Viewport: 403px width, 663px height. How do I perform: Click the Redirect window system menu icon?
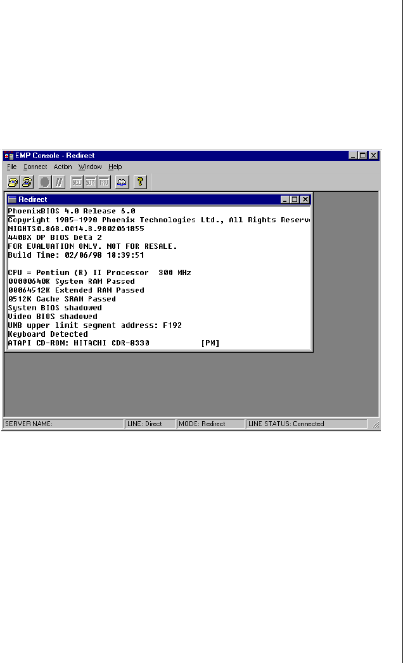point(12,199)
